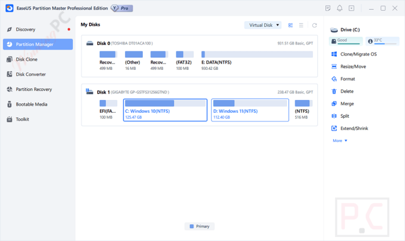Click the Refresh disks icon
Image resolution: width=405 pixels, height=241 pixels.
(x=315, y=25)
